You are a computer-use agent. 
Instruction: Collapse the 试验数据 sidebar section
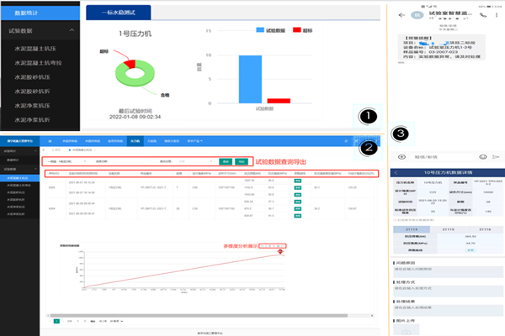point(72,30)
